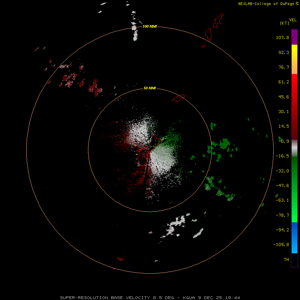Viewport: 300px width, 300px height.
Task: Click the 30.1 legend value
Action: (284, 112)
